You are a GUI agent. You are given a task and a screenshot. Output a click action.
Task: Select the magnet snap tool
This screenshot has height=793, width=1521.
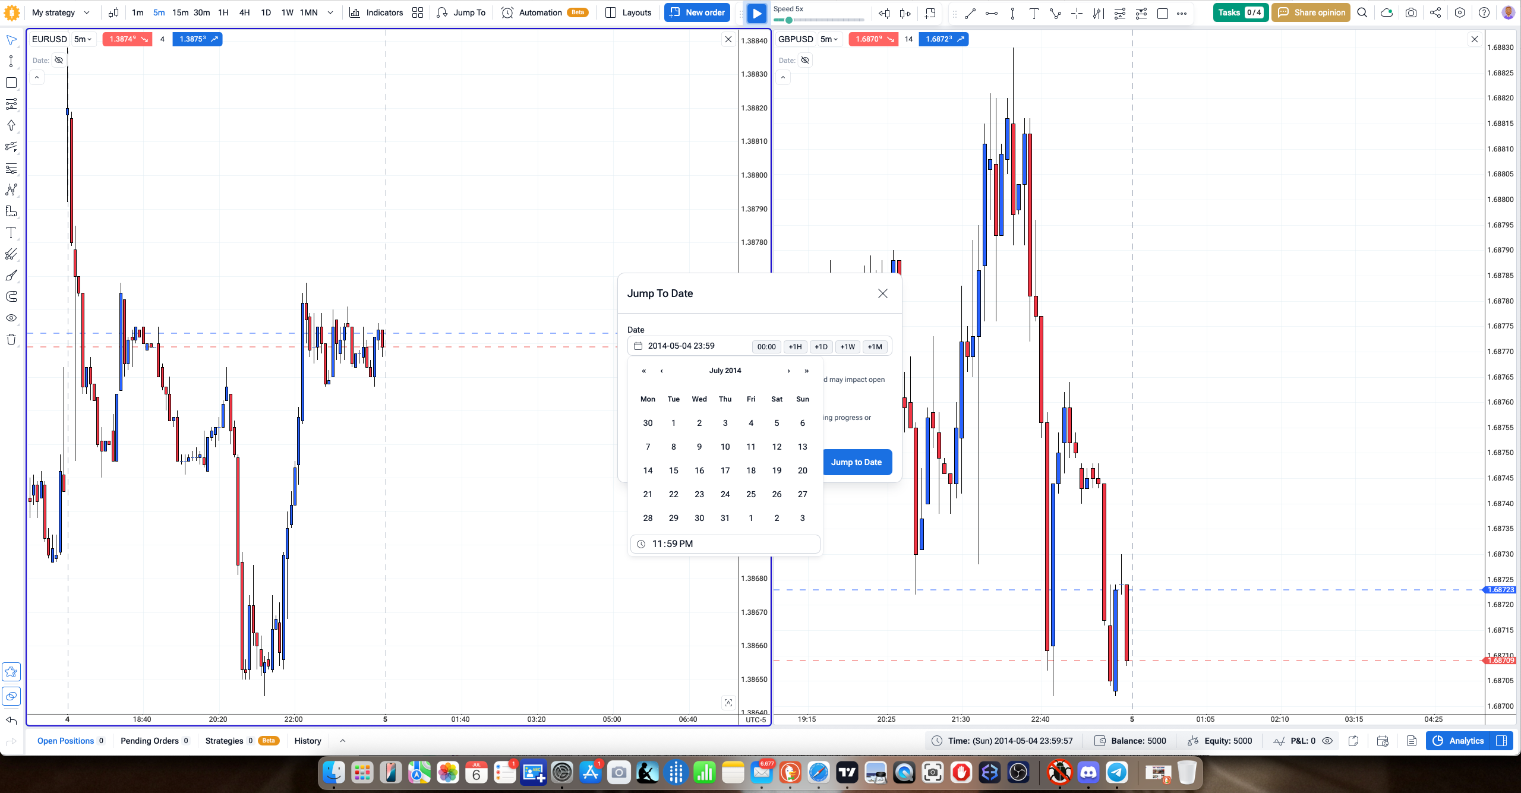click(x=11, y=296)
